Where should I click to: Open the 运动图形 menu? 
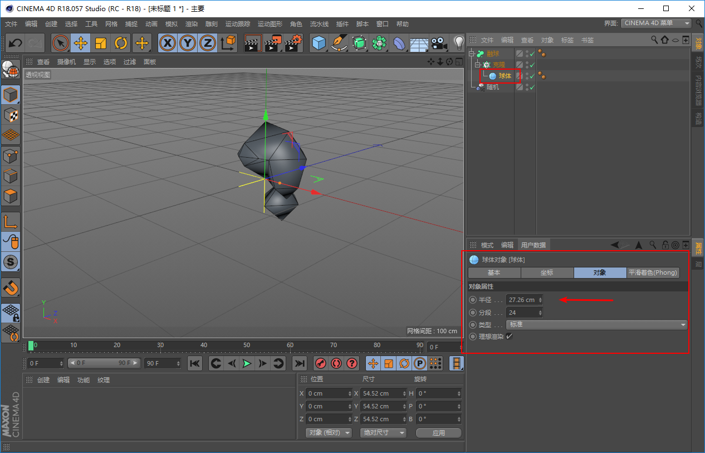coord(270,24)
